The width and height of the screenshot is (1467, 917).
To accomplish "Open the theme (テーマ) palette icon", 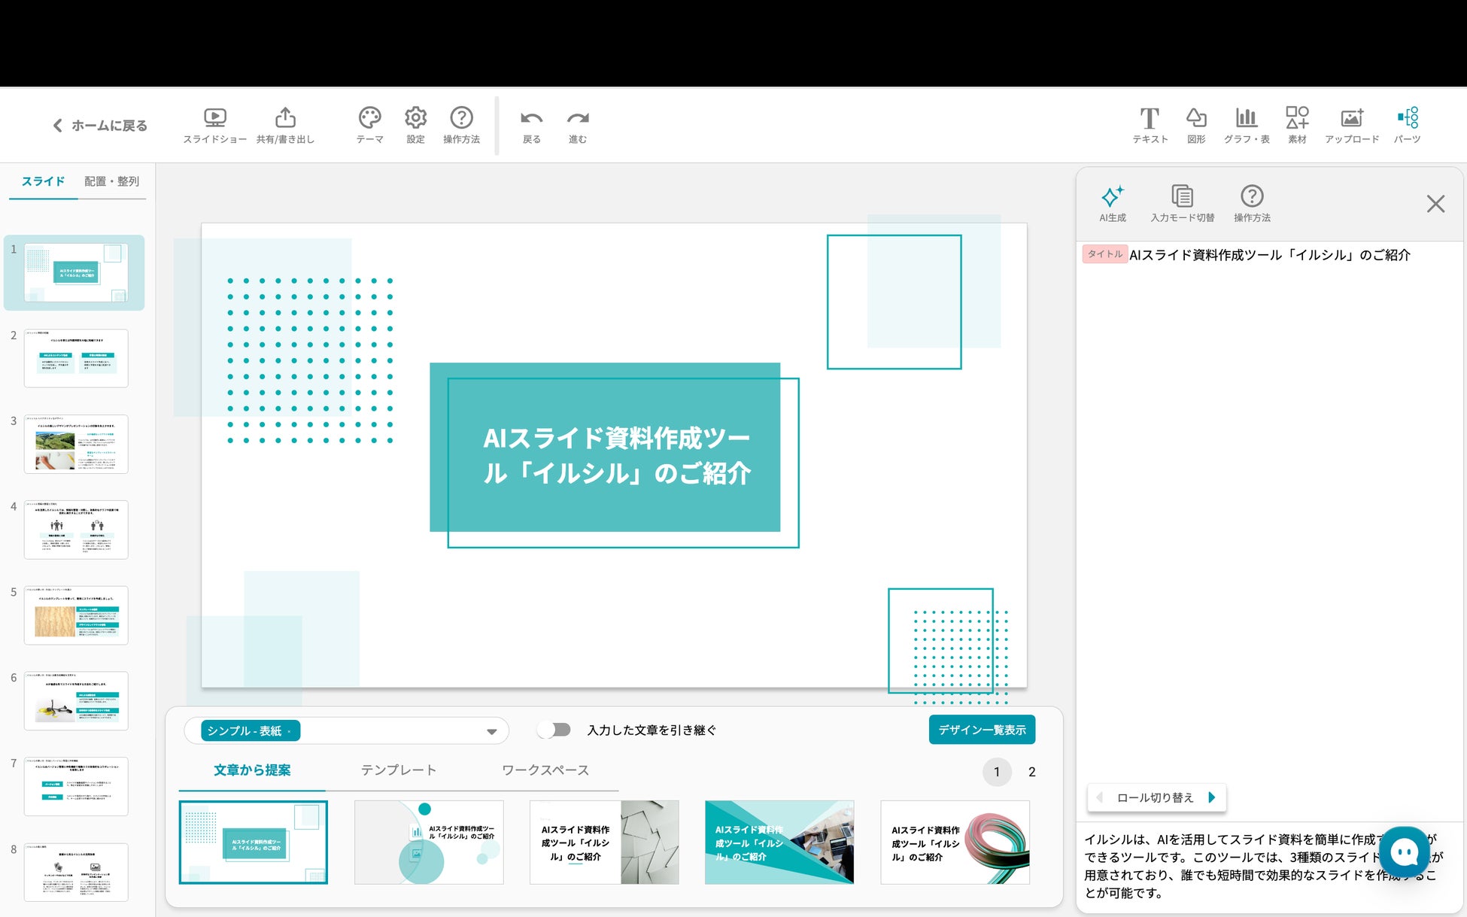I will [369, 119].
